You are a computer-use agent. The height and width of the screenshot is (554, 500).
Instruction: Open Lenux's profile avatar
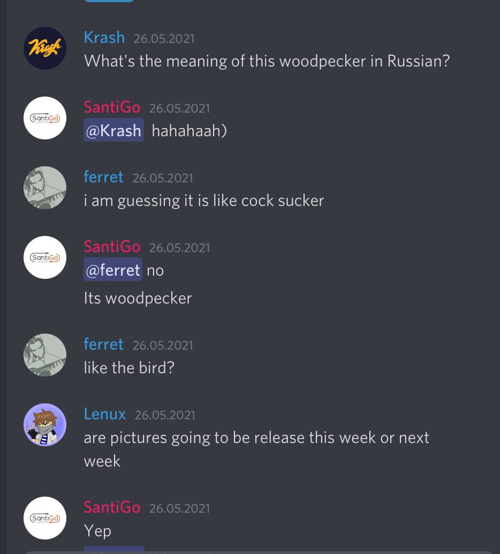coord(45,425)
